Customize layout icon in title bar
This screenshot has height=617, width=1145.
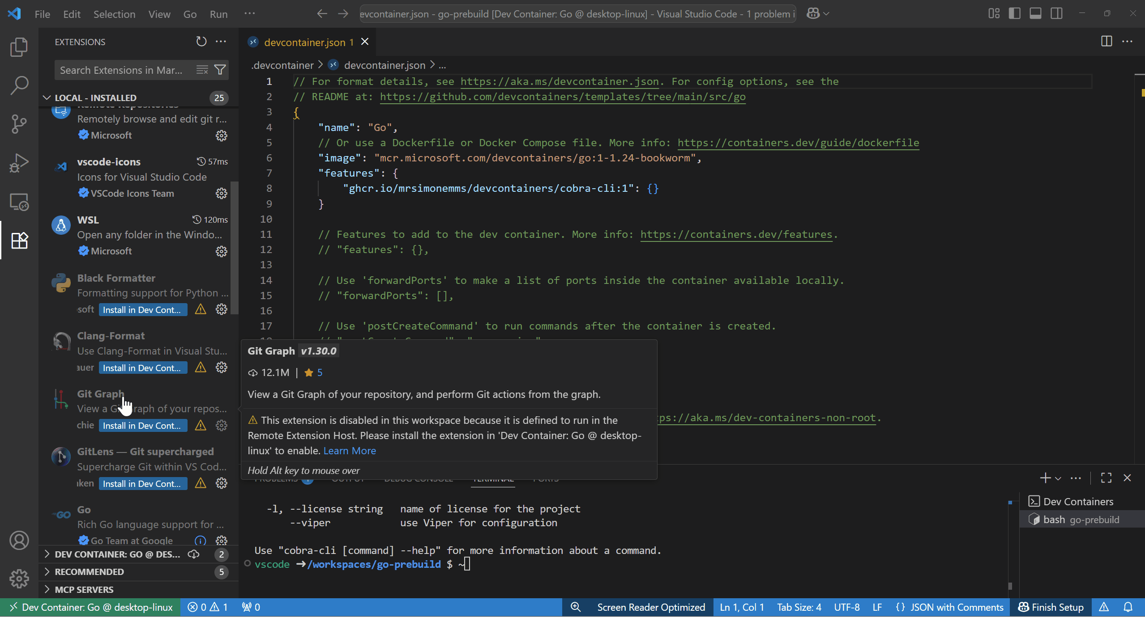(994, 14)
